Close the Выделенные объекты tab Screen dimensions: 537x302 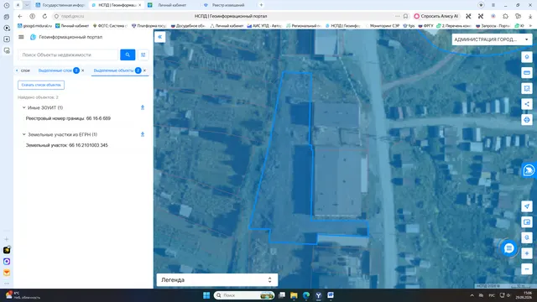[x=144, y=70]
